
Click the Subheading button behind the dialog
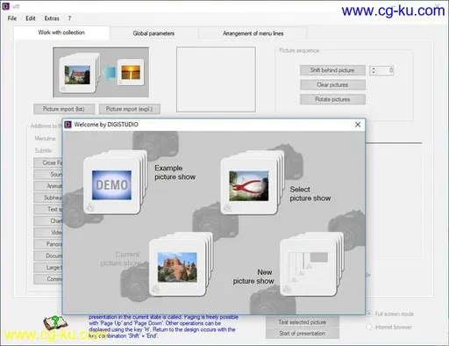click(x=48, y=198)
